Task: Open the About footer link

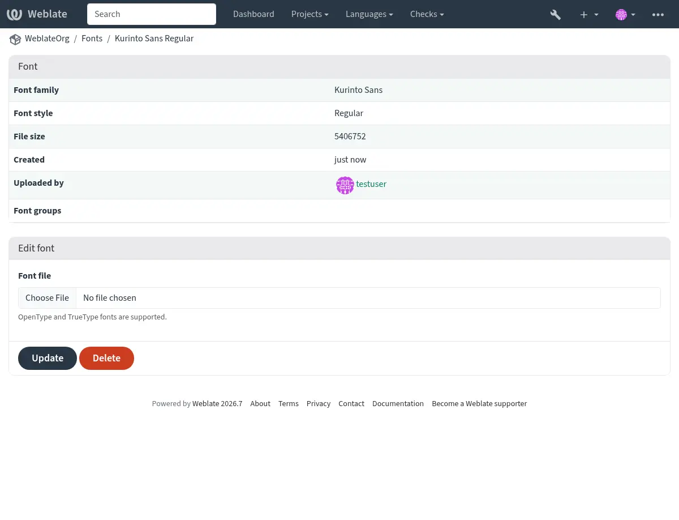Action: [x=260, y=404]
